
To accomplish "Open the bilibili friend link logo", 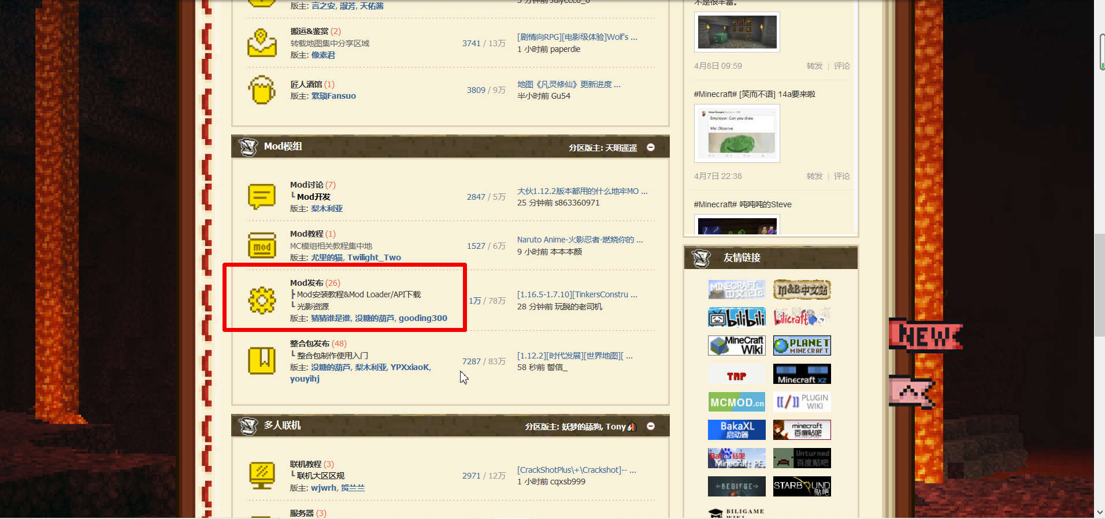I will pos(736,317).
